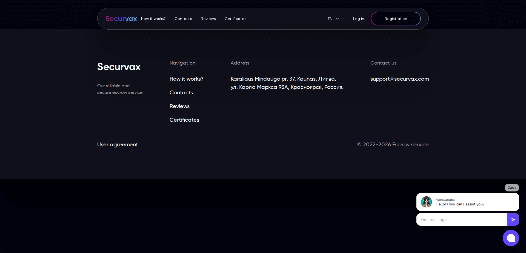Screen dimensions: 526x253
Task: Click the send message arrow icon
Action: point(513,219)
